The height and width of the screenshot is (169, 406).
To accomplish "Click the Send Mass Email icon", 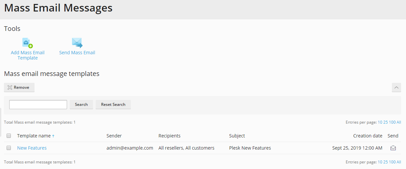I will [77, 43].
